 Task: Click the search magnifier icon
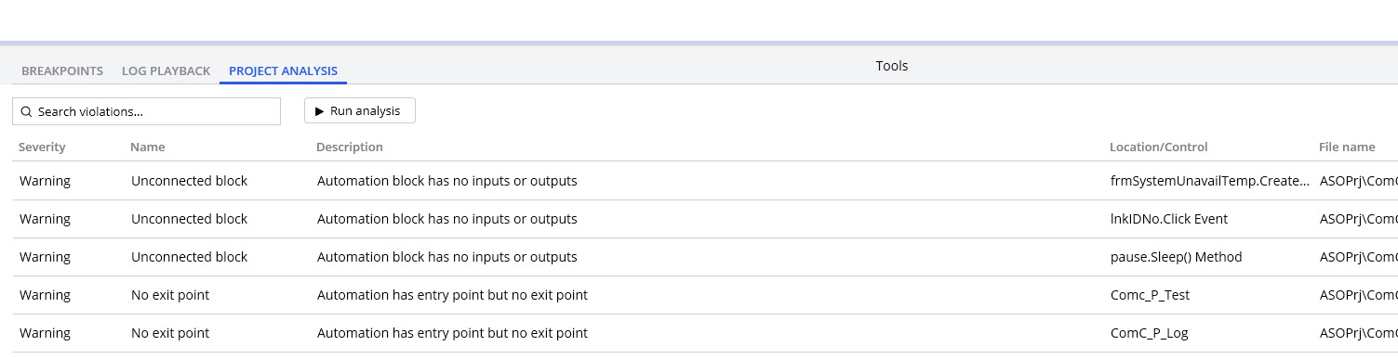tap(26, 111)
